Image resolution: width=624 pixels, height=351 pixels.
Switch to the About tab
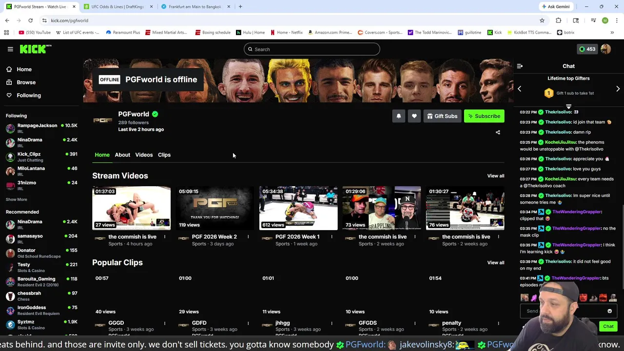point(122,155)
